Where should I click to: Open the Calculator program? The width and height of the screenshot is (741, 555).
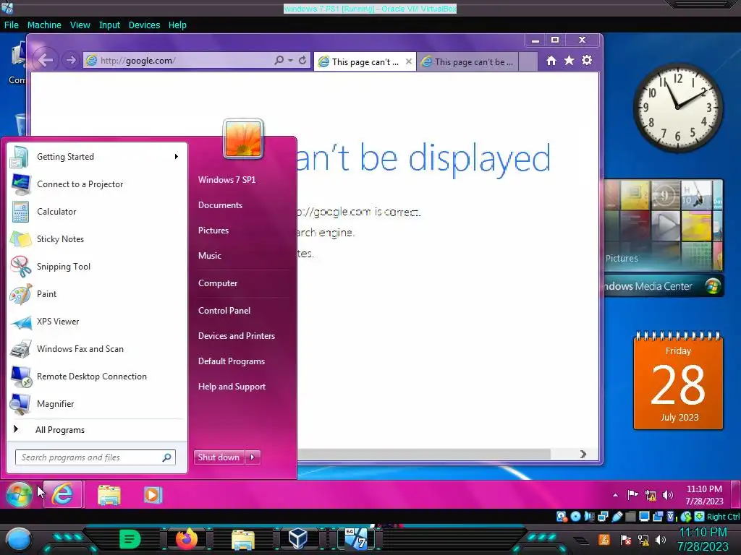coord(97,212)
